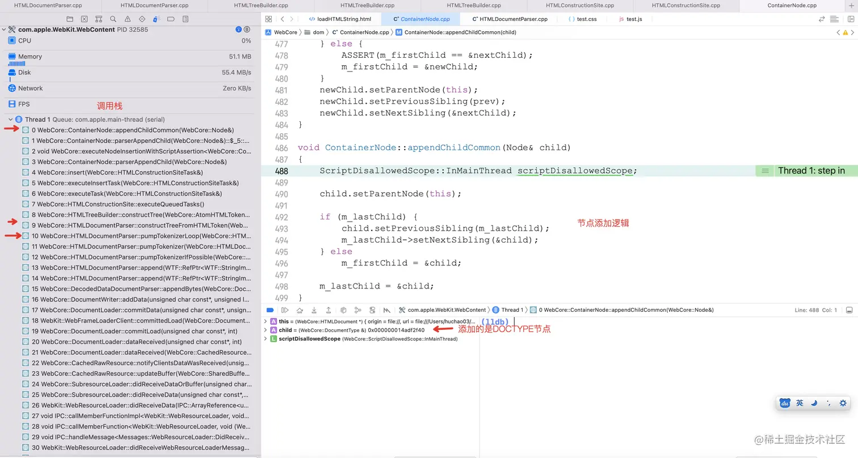Expand the scriptDisallowedScope variable

click(x=265, y=339)
